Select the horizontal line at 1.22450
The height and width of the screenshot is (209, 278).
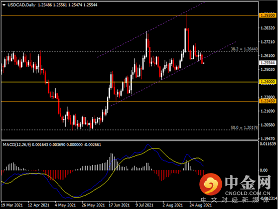click(129, 101)
